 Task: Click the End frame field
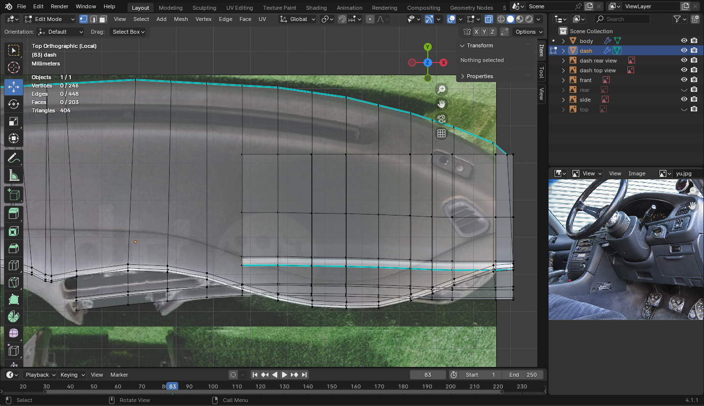tap(523, 375)
